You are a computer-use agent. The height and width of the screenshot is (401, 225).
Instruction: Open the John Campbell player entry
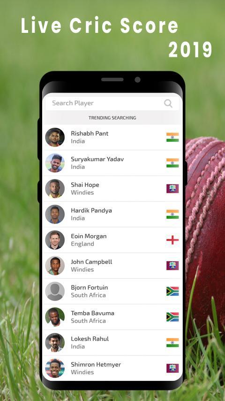click(112, 266)
